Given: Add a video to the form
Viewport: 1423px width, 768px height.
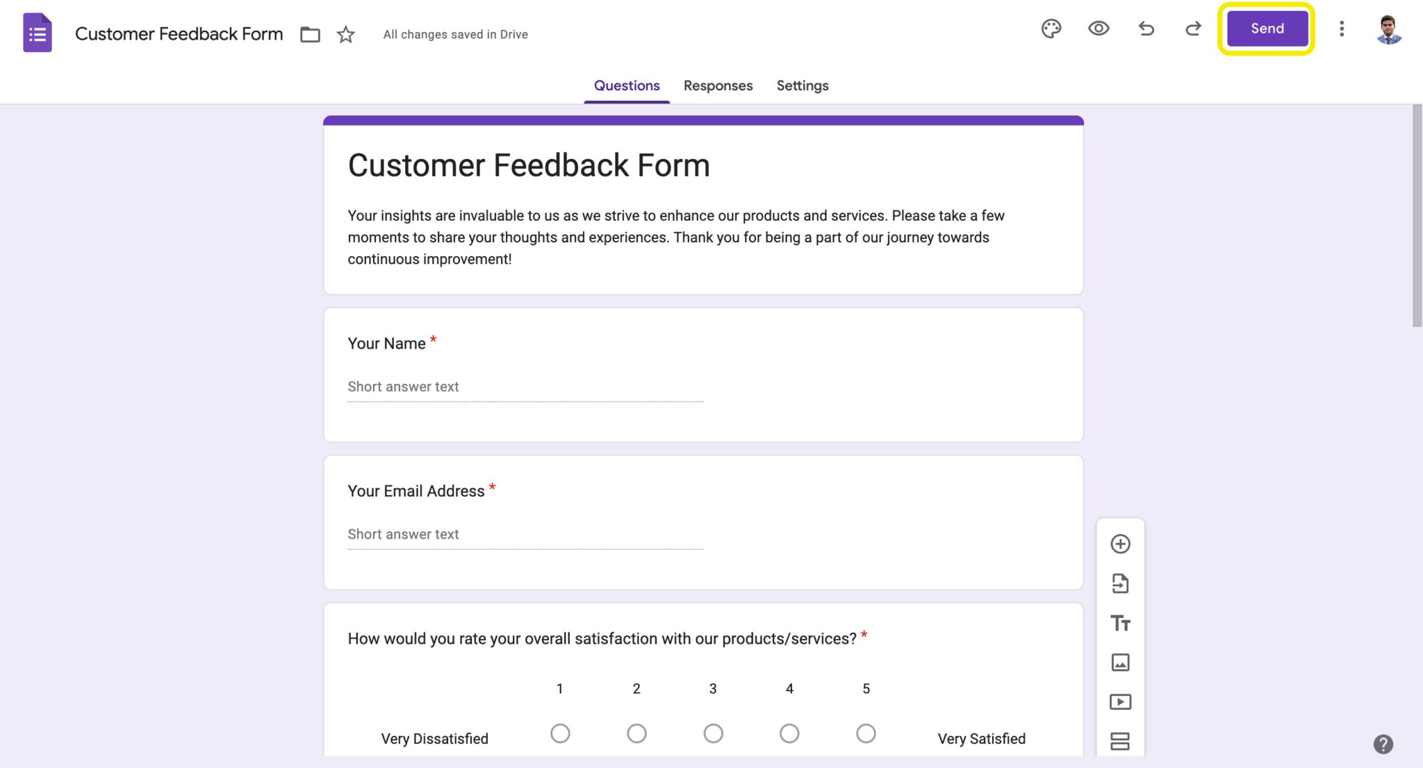Looking at the screenshot, I should click(x=1120, y=701).
